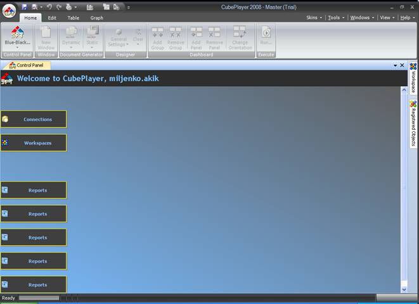Open dropdown arrow beside the money bag icon

pos(75,7)
